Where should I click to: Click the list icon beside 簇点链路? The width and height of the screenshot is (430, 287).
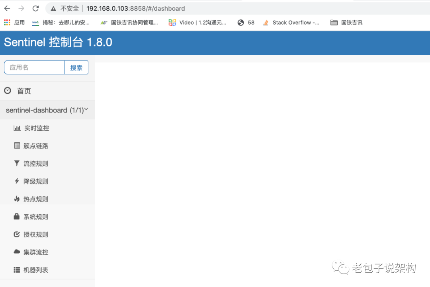[x=17, y=145]
